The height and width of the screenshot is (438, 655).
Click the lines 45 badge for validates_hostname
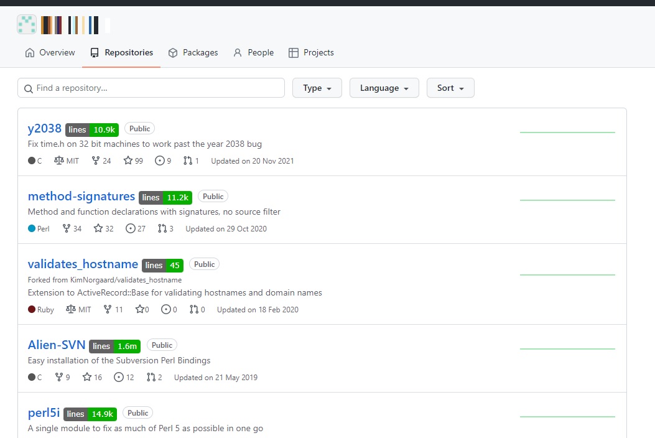(x=162, y=265)
